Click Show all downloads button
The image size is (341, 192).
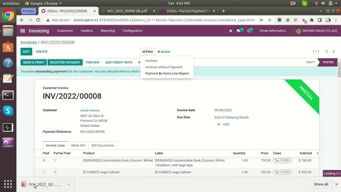321,184
